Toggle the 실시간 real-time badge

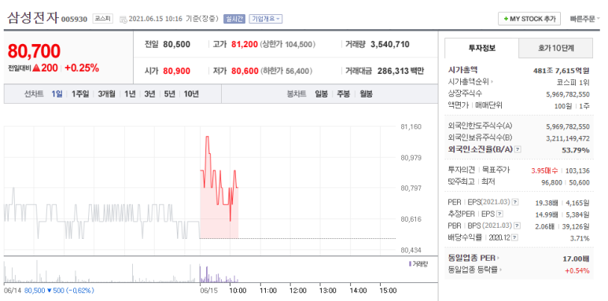(x=234, y=19)
